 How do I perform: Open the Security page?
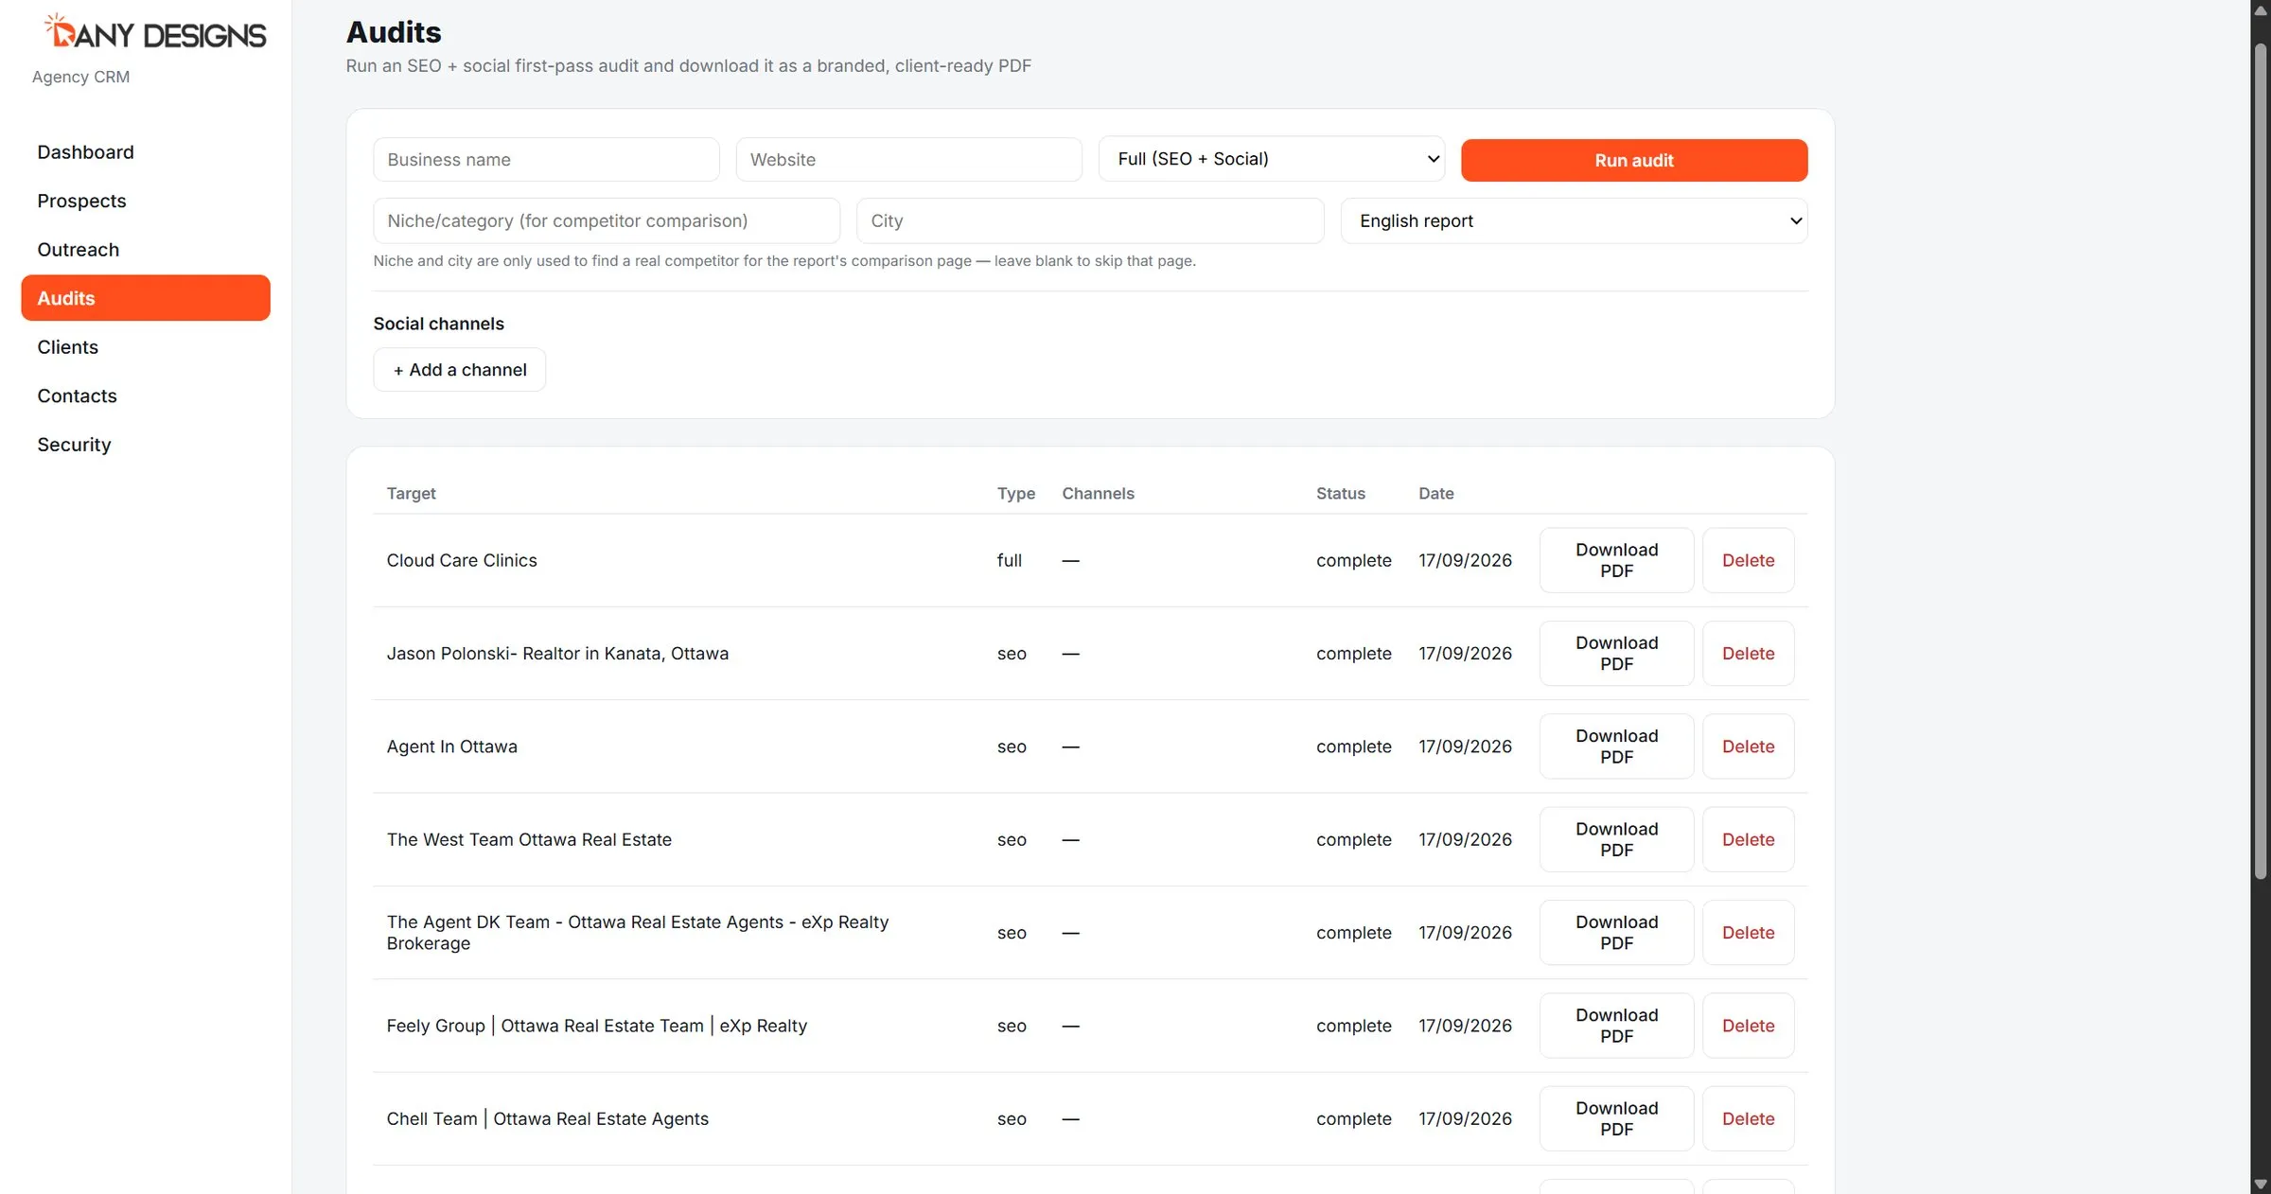pyautogui.click(x=146, y=445)
